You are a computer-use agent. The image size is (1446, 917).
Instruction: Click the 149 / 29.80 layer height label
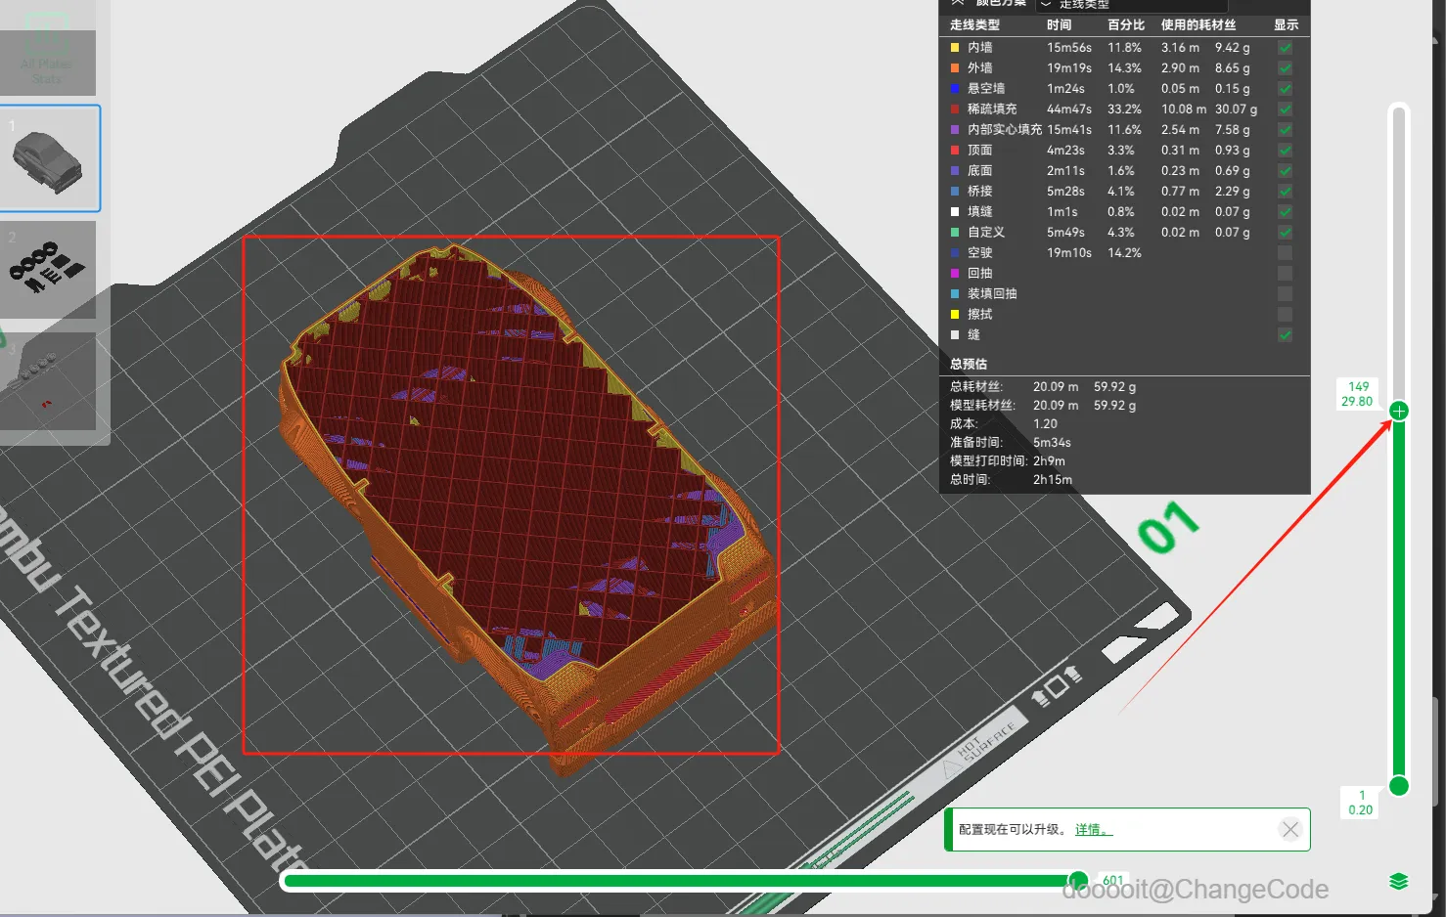(1358, 394)
